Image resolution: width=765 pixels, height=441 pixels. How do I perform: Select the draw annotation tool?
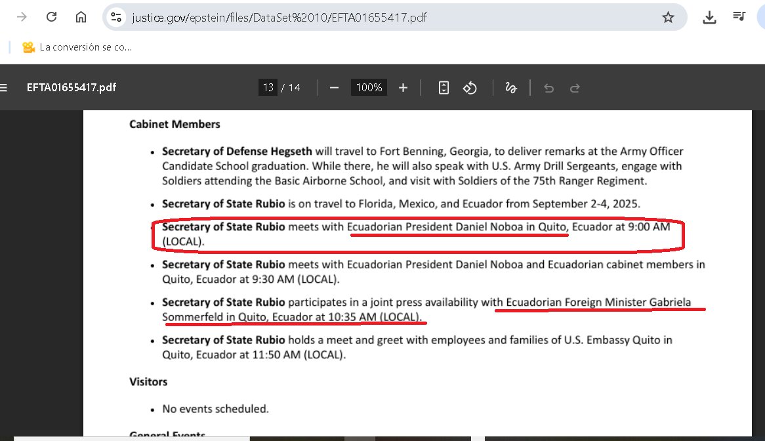pyautogui.click(x=511, y=88)
